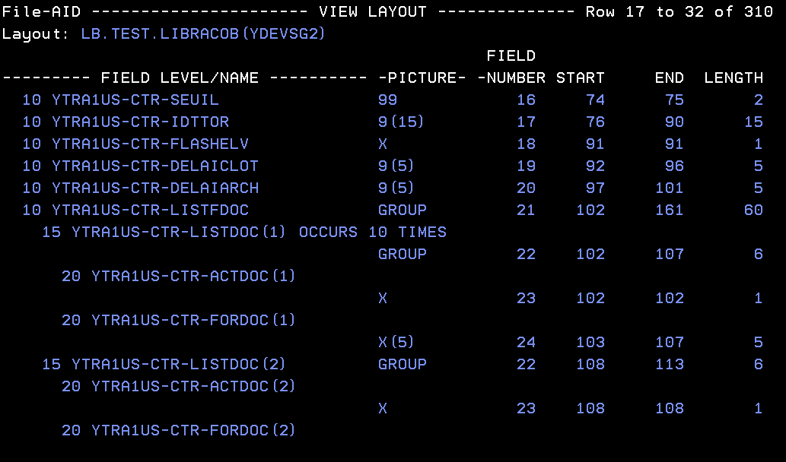Viewport: 786px width, 462px height.
Task: Click the START column header
Action: coord(580,78)
